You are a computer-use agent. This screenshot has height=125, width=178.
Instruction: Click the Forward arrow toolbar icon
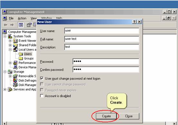pyautogui.click(x=12, y=25)
